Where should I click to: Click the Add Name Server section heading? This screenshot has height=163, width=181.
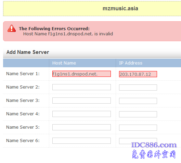click(28, 52)
